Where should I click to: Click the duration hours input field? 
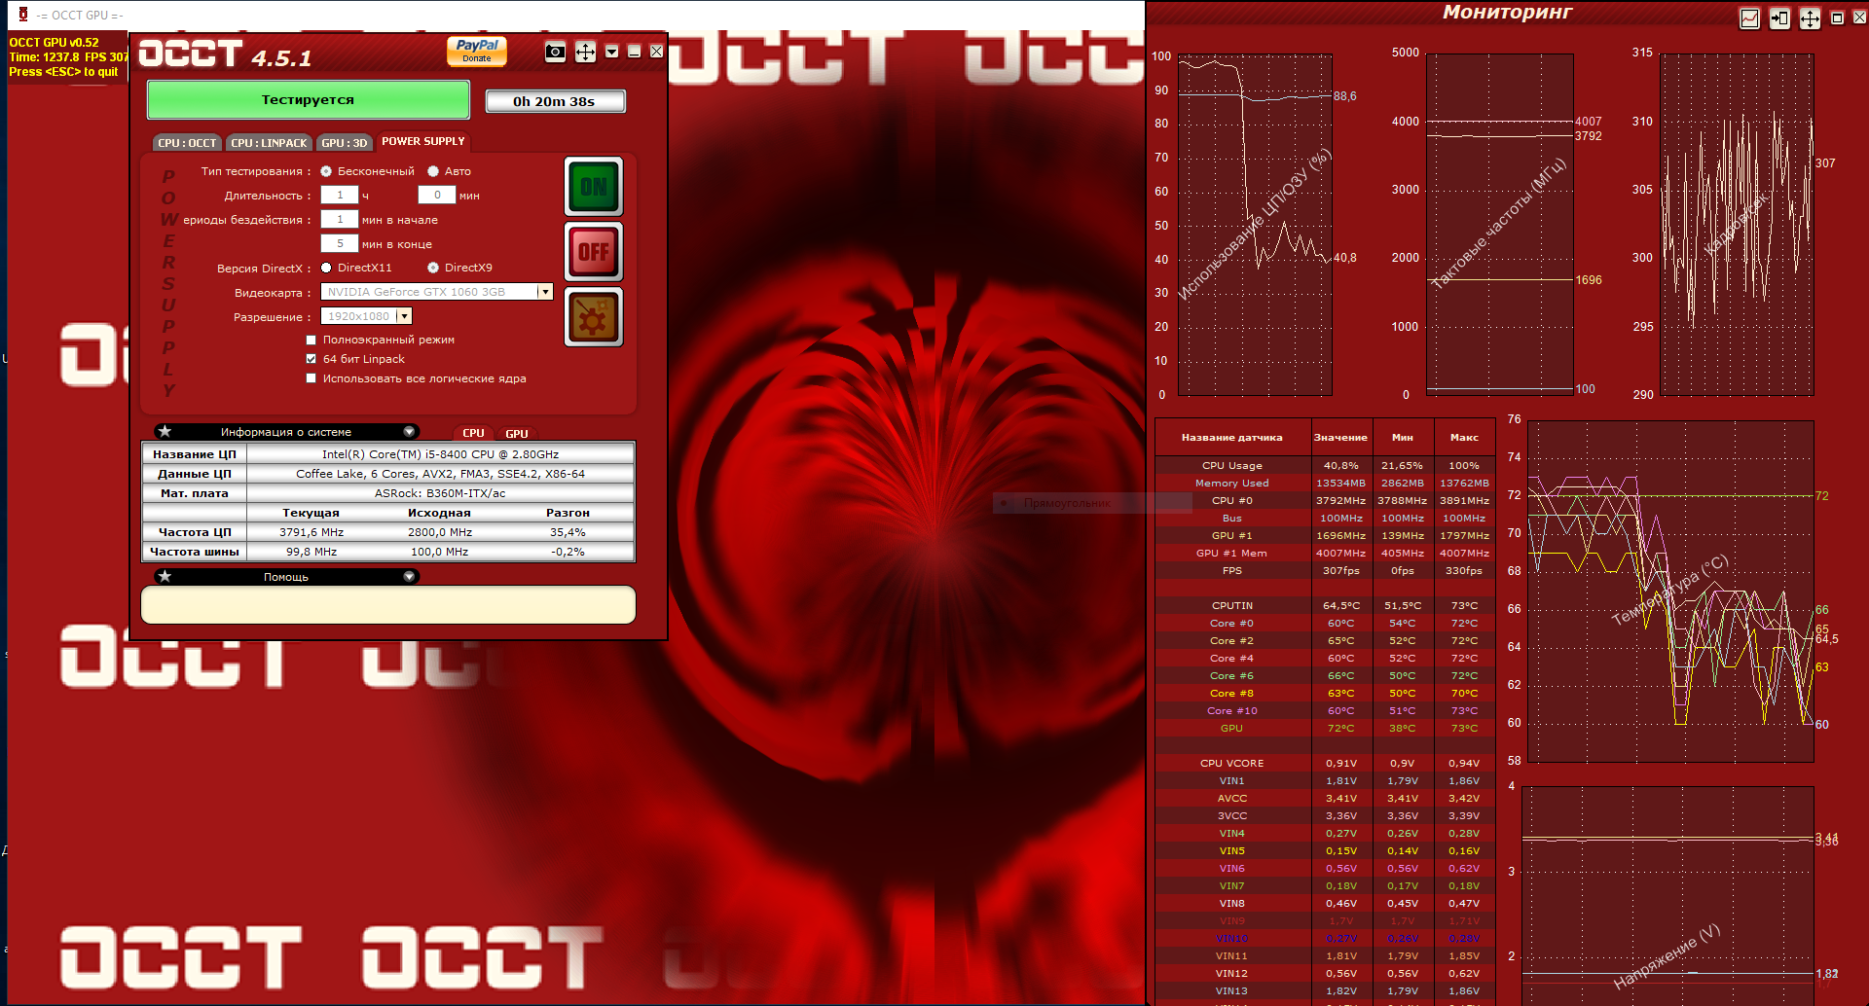[x=340, y=195]
